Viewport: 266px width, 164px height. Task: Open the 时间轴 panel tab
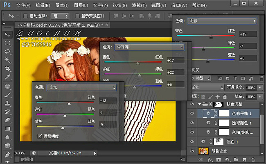(27, 159)
